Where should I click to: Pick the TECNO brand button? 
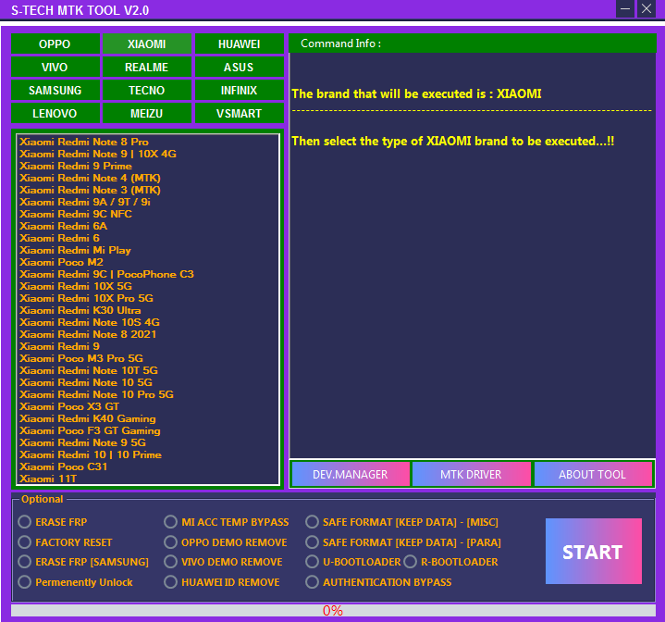click(x=147, y=91)
